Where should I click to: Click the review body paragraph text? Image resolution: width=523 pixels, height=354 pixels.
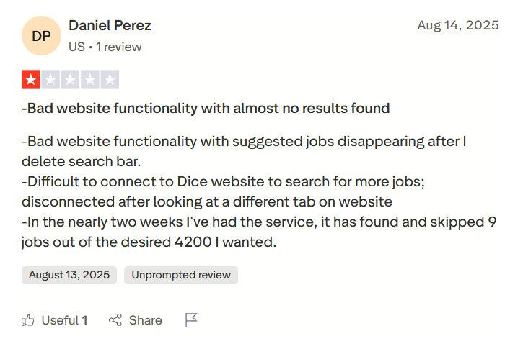[252, 191]
